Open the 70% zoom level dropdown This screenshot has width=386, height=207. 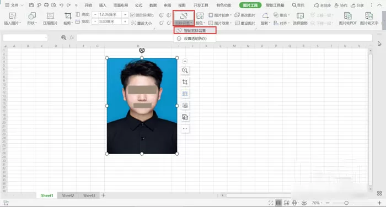coord(317,203)
